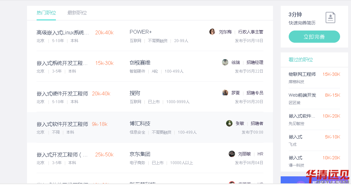Viewport: 351px width, 185px height.
Task: Open the 嵌入式软件开发工程师 9k-18k listing
Action: 62,124
